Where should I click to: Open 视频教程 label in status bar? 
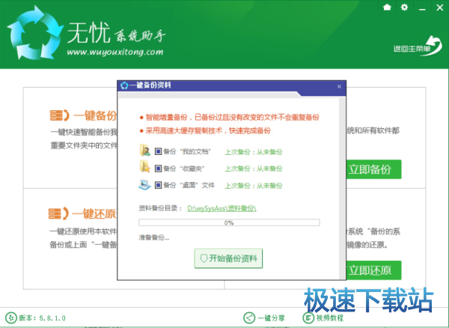[x=329, y=318]
